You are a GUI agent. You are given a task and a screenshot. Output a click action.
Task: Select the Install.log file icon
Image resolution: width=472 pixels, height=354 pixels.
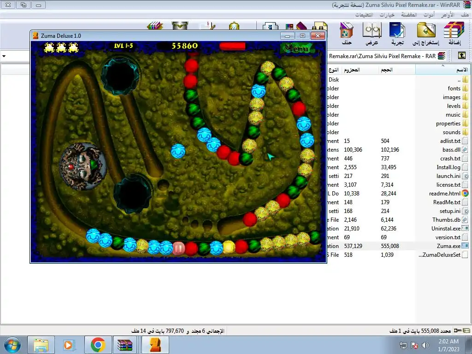click(x=466, y=167)
